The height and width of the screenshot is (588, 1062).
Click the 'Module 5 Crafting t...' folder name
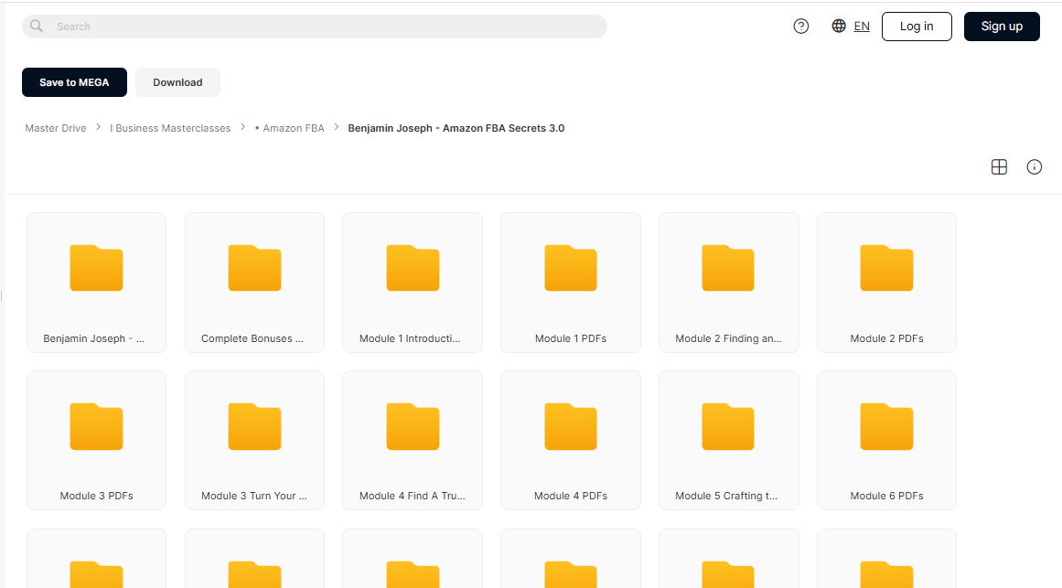pos(726,496)
